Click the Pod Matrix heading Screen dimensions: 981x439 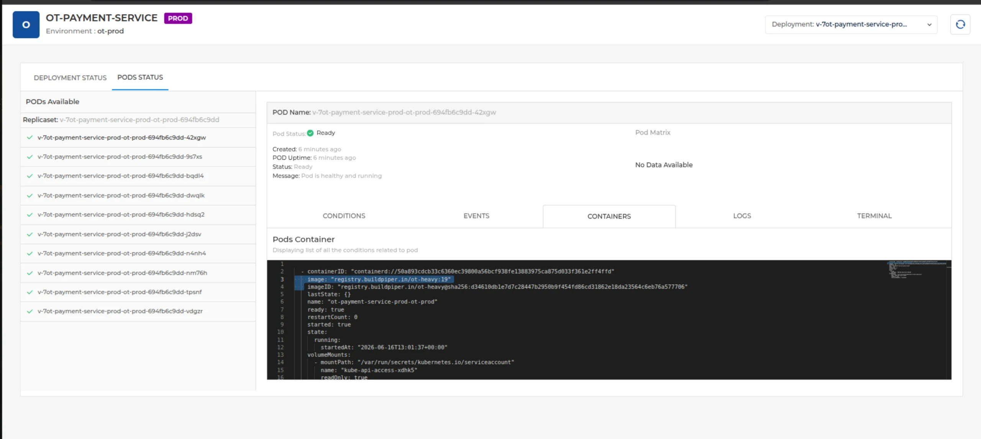pyautogui.click(x=653, y=132)
